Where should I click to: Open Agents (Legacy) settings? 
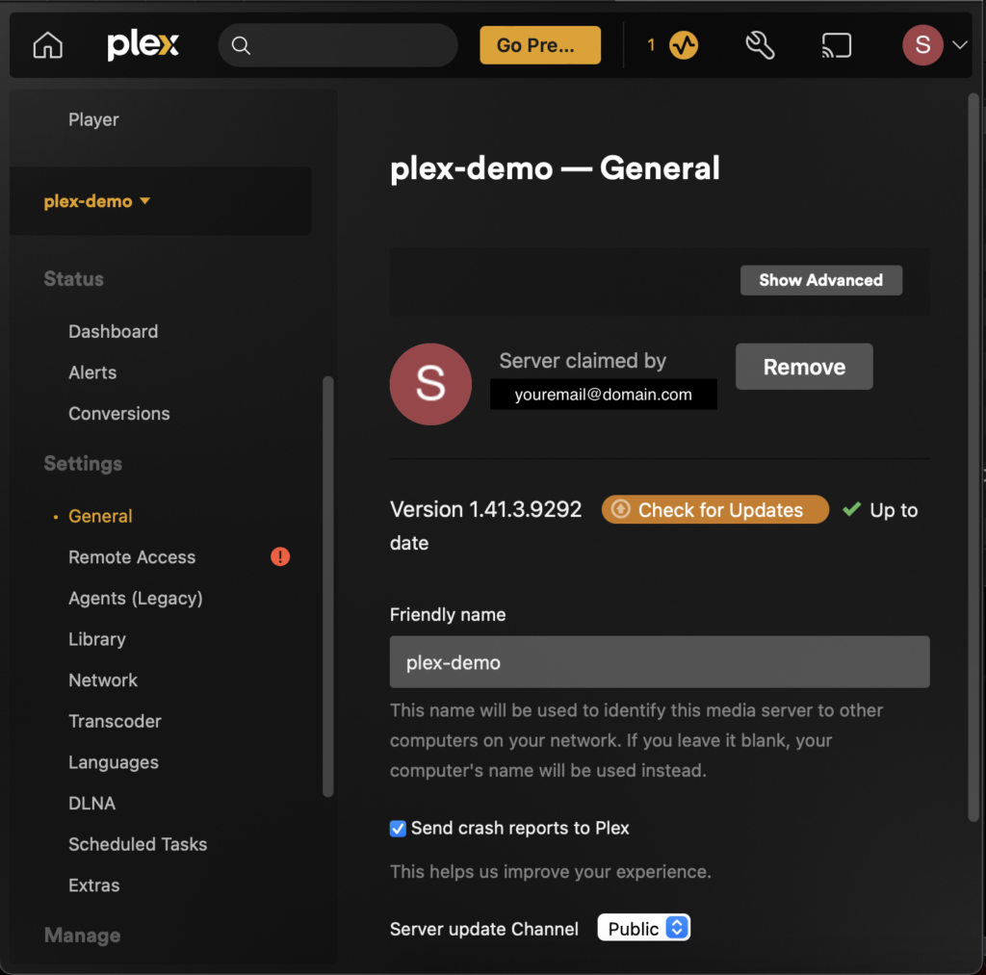click(136, 598)
